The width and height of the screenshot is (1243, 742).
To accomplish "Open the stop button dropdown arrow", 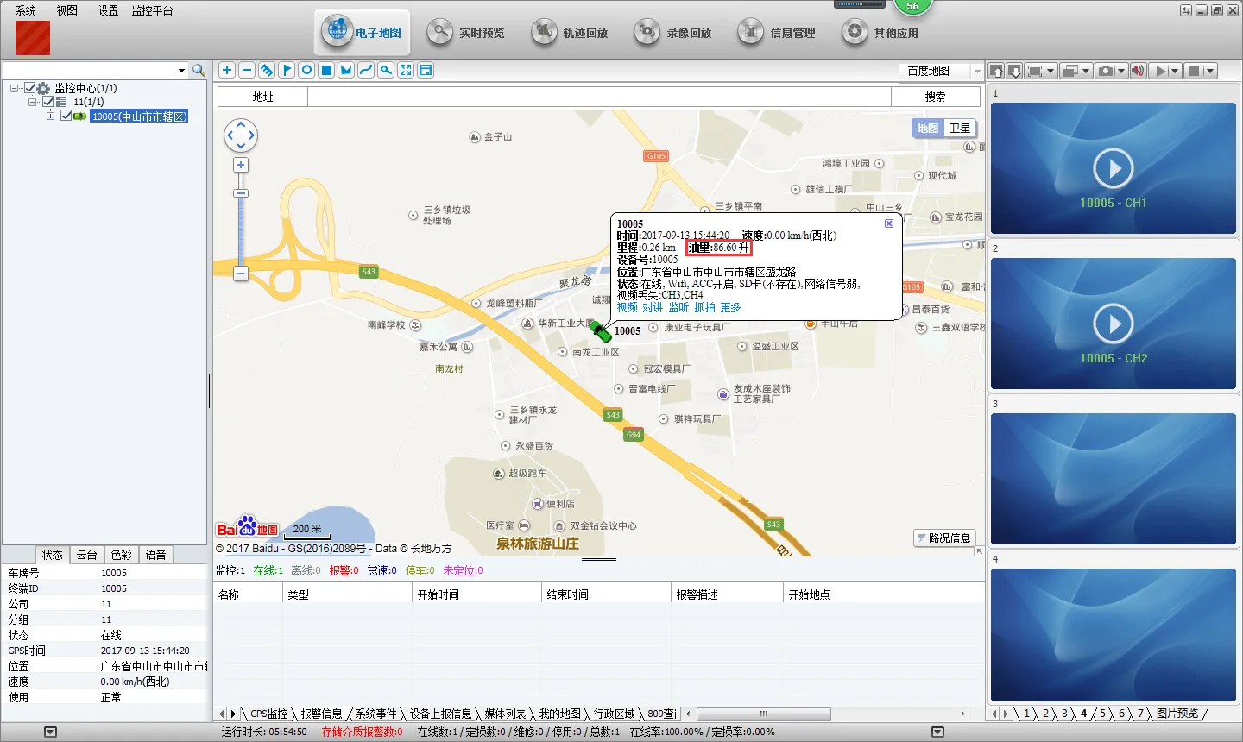I will coord(1210,71).
